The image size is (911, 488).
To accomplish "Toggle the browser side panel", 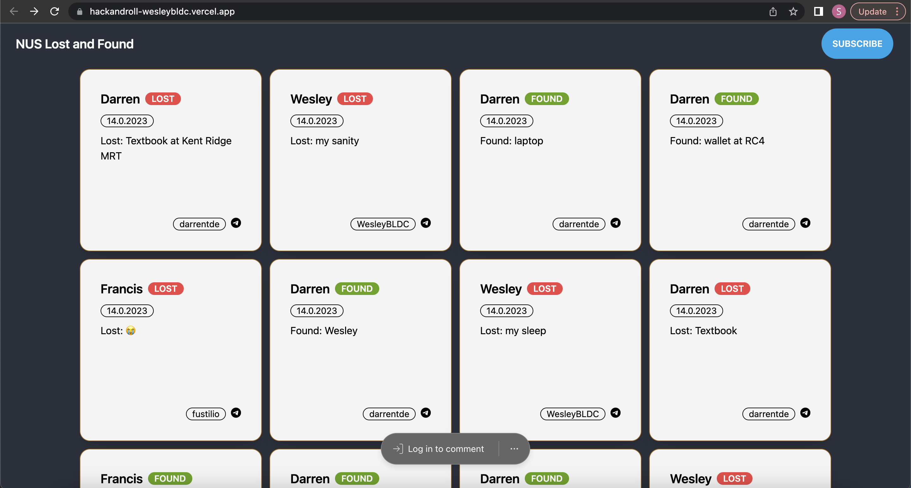I will (818, 12).
